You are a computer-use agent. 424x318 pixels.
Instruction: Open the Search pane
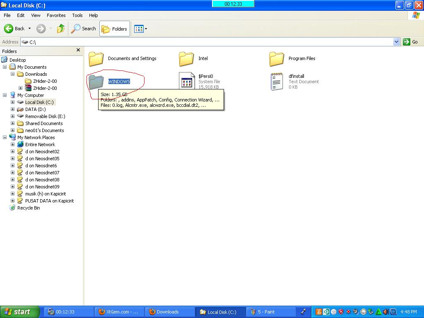[84, 29]
